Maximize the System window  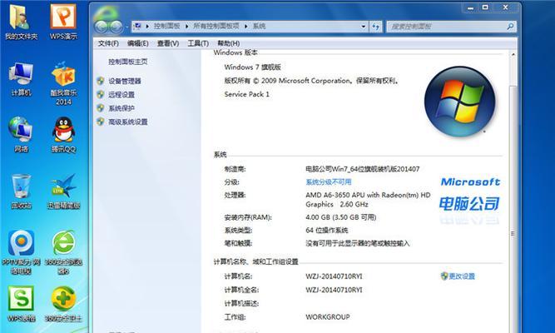(485, 7)
